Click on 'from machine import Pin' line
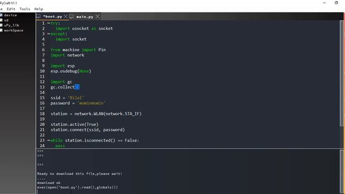This screenshot has width=345, height=194. pyautogui.click(x=78, y=50)
